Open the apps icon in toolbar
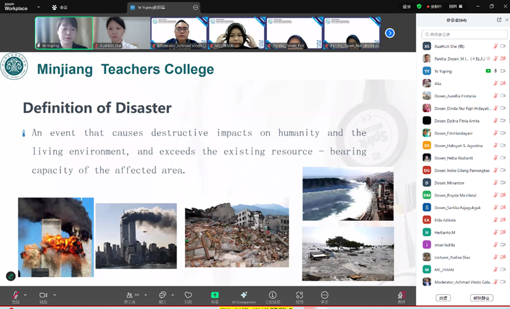The width and height of the screenshot is (510, 309). coord(299,295)
